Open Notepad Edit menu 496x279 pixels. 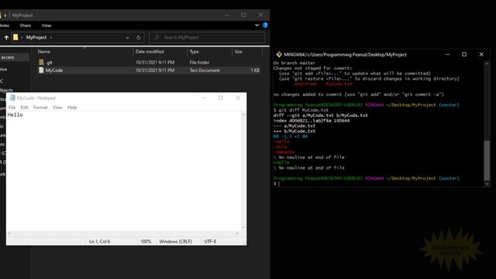[x=24, y=108]
